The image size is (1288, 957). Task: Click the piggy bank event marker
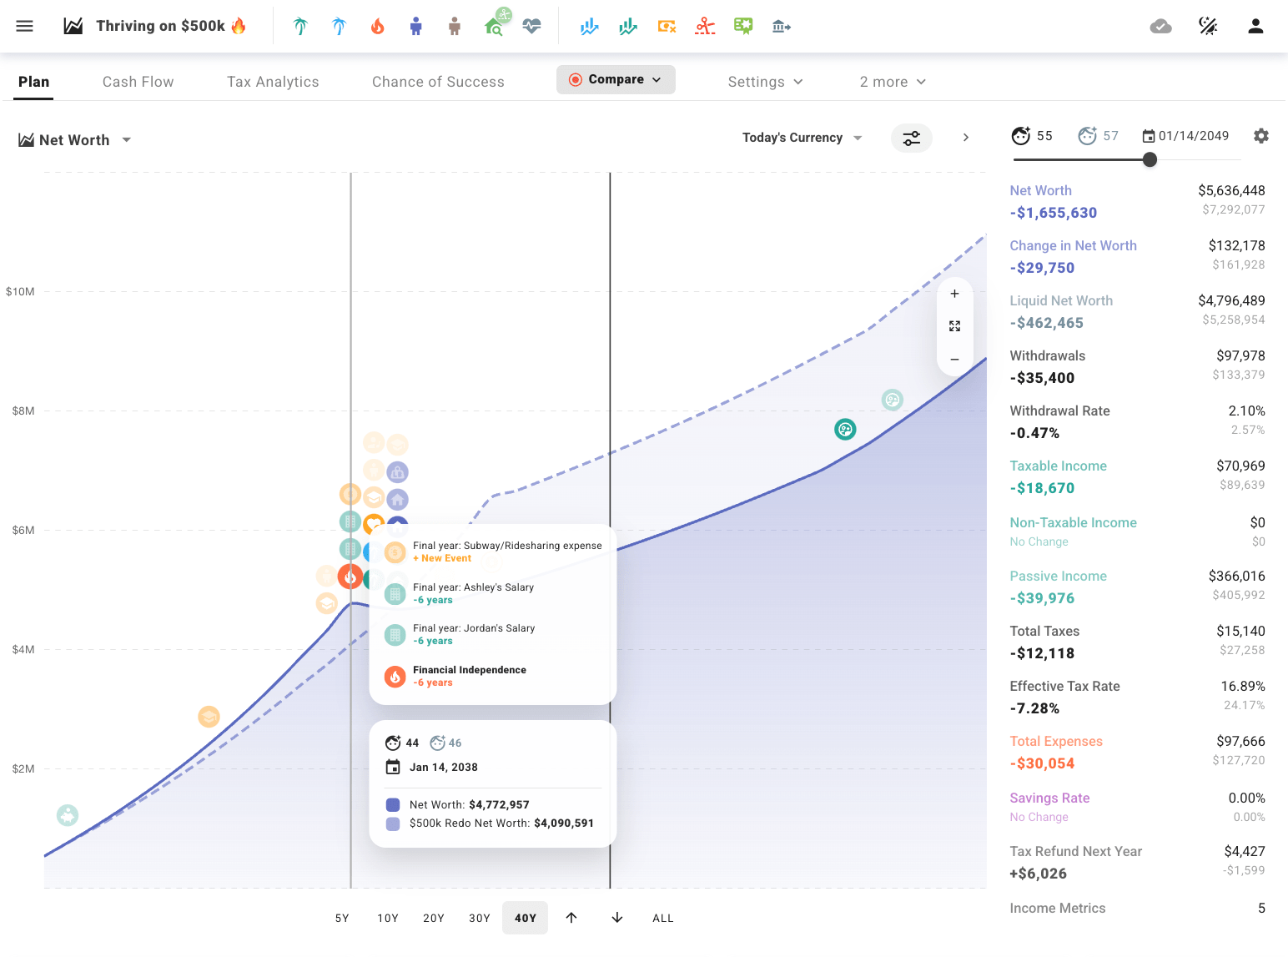pos(68,815)
